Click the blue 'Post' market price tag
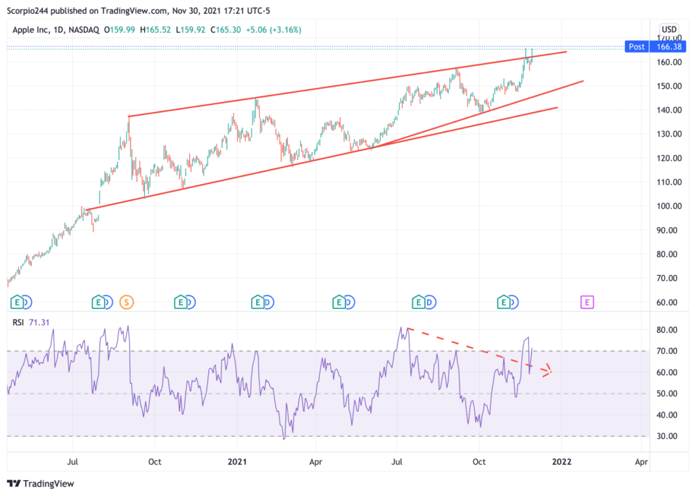Screen dimensions: 696x496 point(637,47)
